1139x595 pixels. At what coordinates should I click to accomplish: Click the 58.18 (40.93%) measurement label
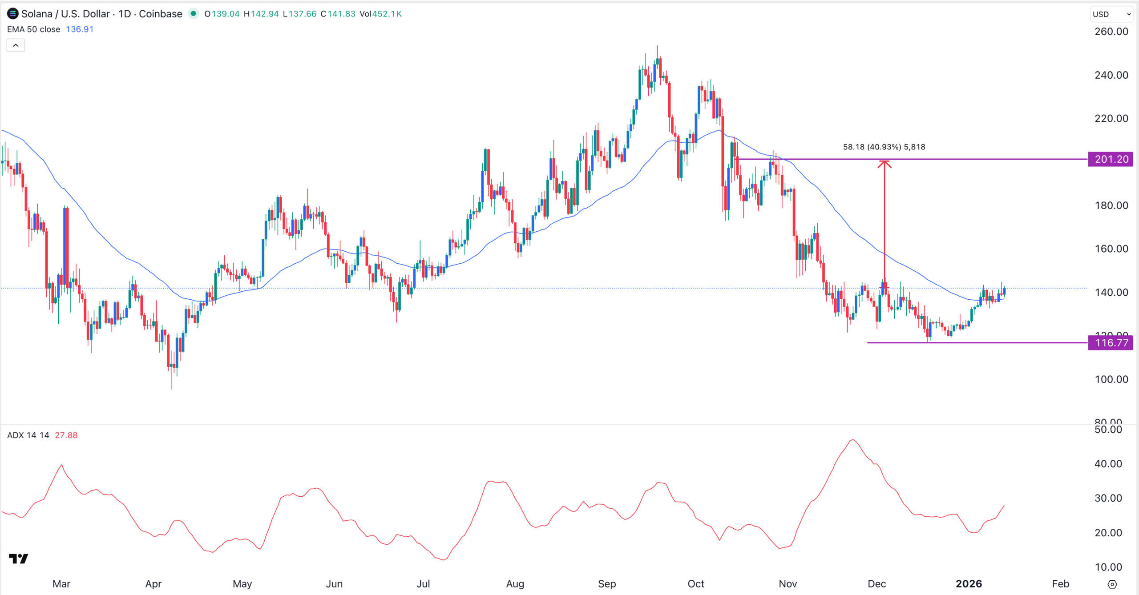click(x=884, y=147)
